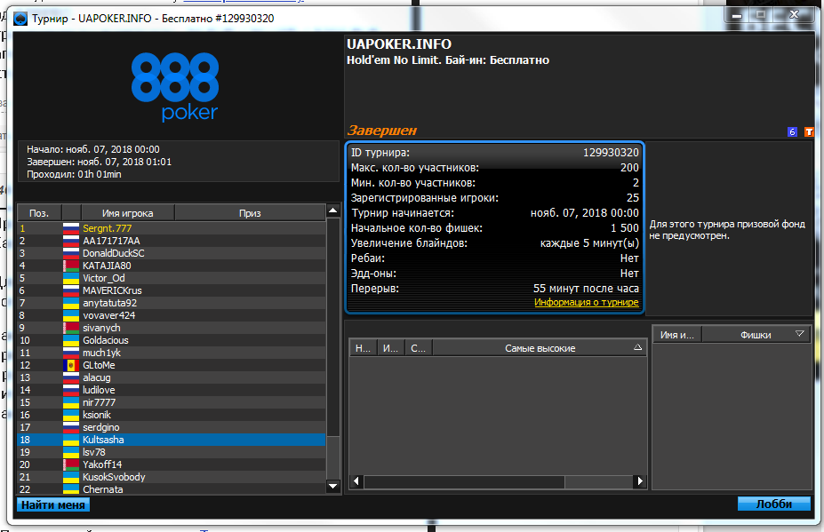The width and height of the screenshot is (824, 532).
Task: Click the flag icon beside Victor_Od
Action: click(71, 278)
